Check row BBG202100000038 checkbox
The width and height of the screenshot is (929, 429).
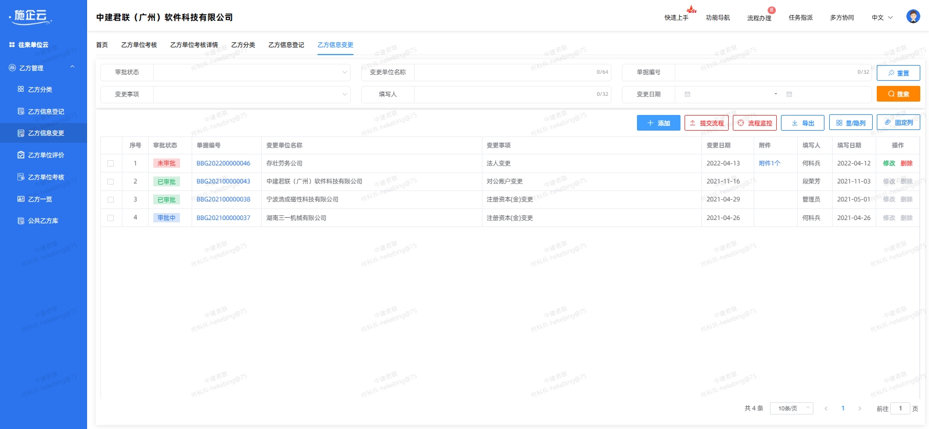[110, 200]
